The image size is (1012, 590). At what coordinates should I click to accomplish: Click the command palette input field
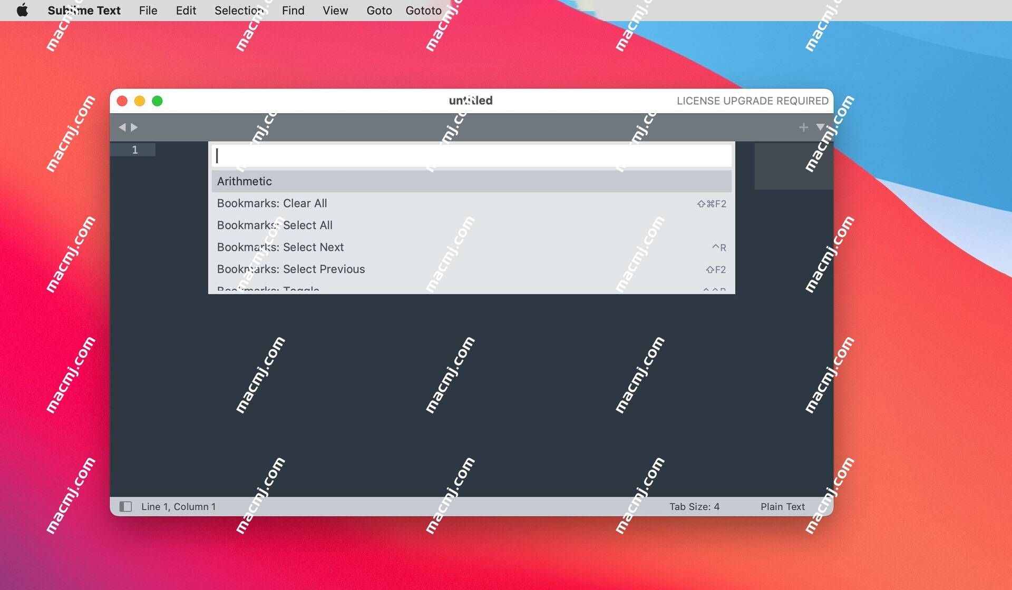[471, 155]
